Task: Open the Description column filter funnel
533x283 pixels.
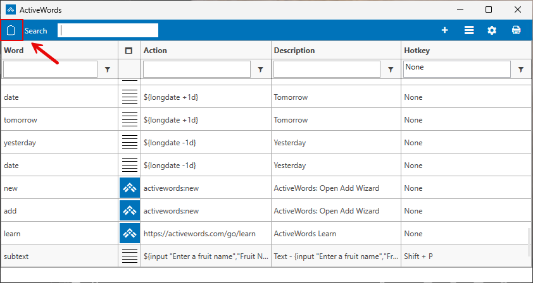Action: (x=391, y=69)
